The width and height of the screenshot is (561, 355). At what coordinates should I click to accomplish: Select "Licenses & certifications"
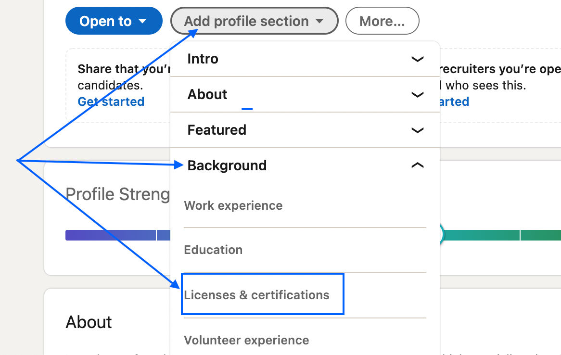coord(256,295)
